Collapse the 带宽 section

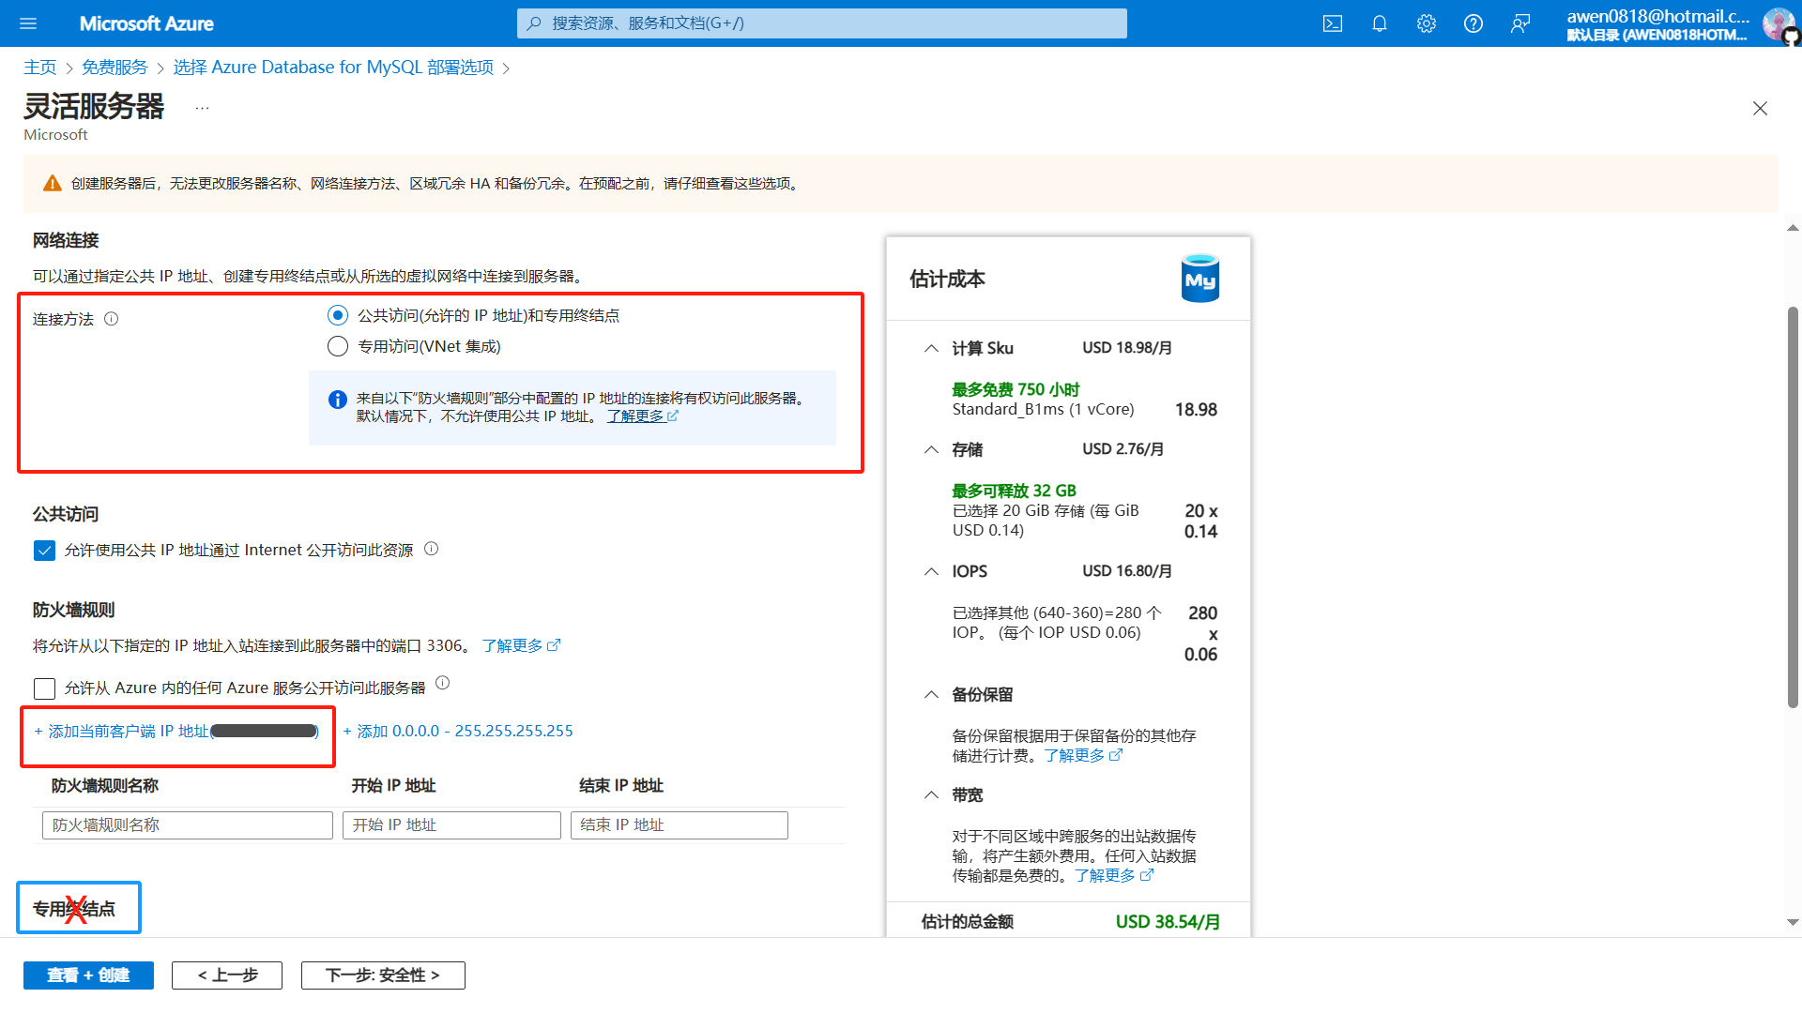click(x=931, y=794)
